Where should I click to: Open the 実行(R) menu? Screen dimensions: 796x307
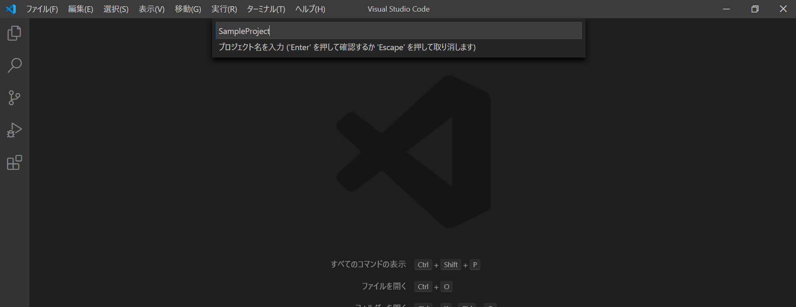pos(224,9)
